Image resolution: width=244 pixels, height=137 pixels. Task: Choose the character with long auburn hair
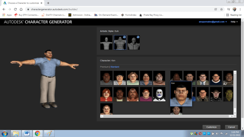(133, 94)
